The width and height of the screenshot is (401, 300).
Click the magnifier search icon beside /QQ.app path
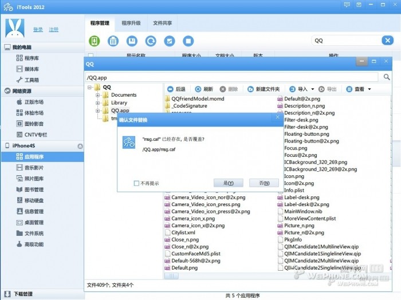tap(387, 77)
